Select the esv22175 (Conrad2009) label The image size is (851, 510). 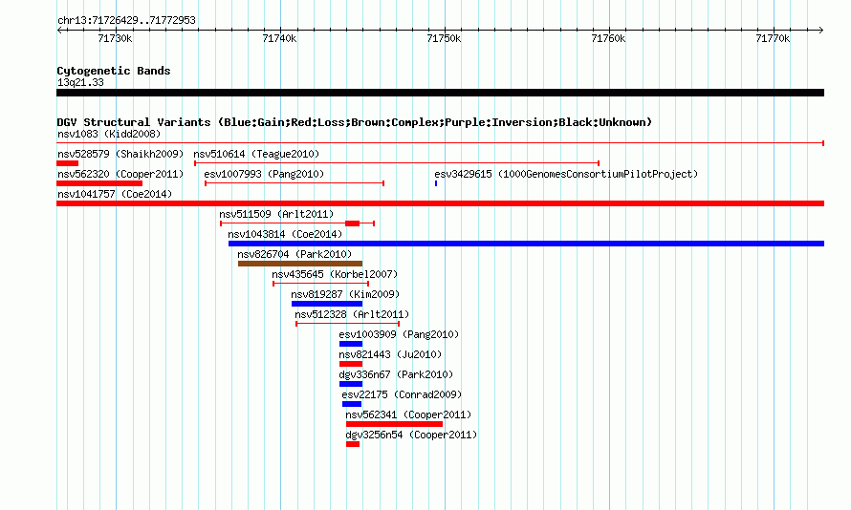(402, 394)
